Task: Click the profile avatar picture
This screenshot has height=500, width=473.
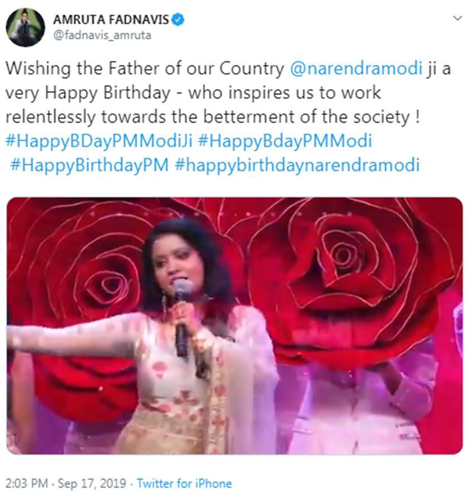Action: [x=25, y=27]
